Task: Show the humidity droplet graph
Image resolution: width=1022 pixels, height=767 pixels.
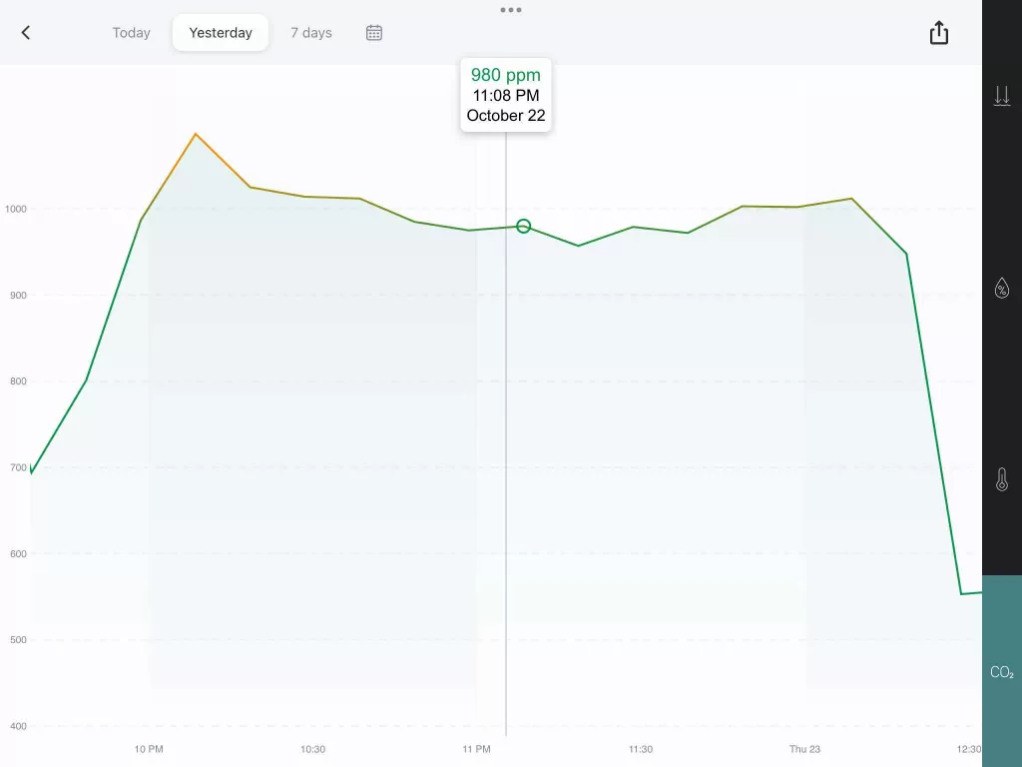Action: [x=1002, y=289]
